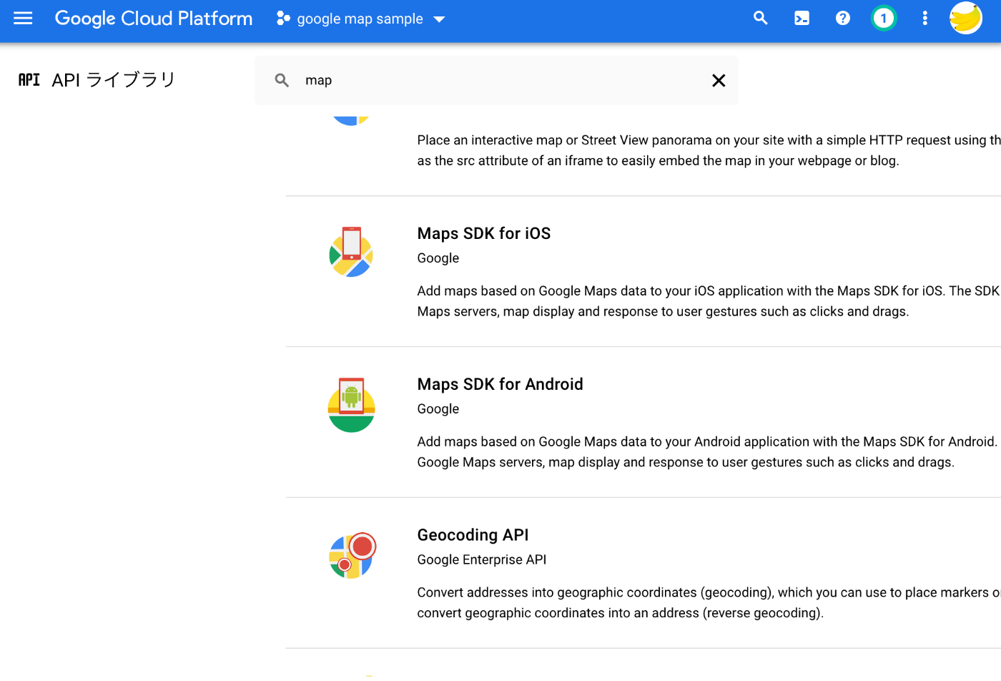Open the notifications badge showing 1
Image resolution: width=1001 pixels, height=681 pixels.
point(884,19)
